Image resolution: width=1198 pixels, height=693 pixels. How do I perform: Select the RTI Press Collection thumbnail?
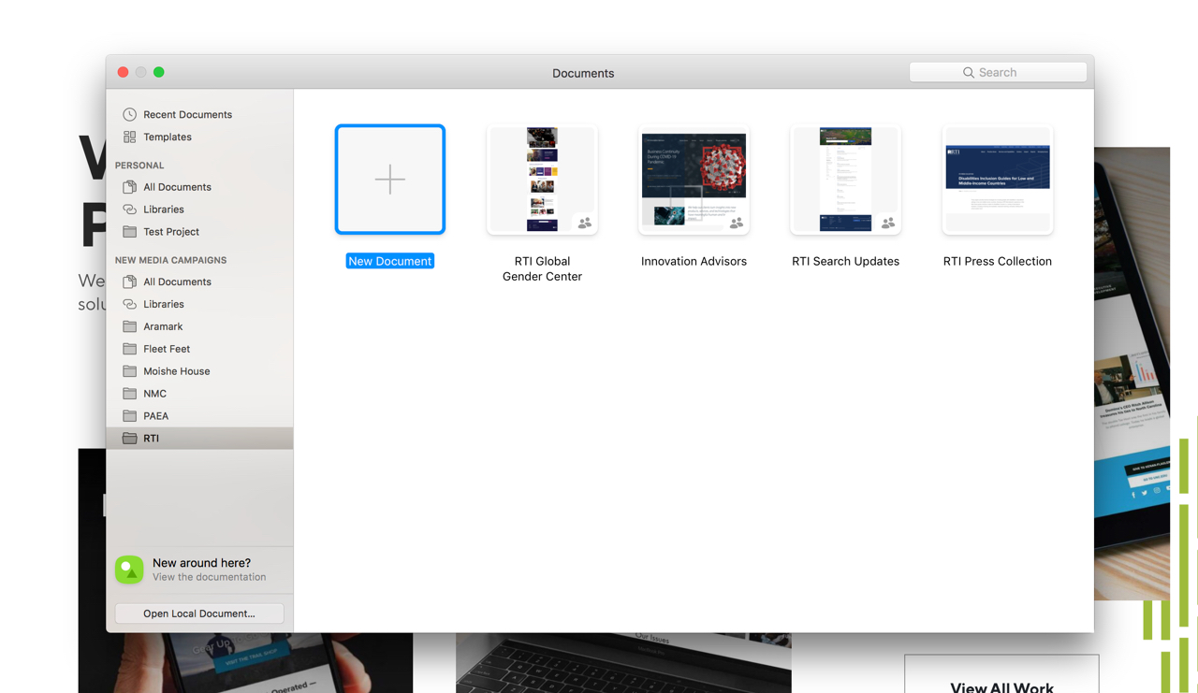[998, 180]
